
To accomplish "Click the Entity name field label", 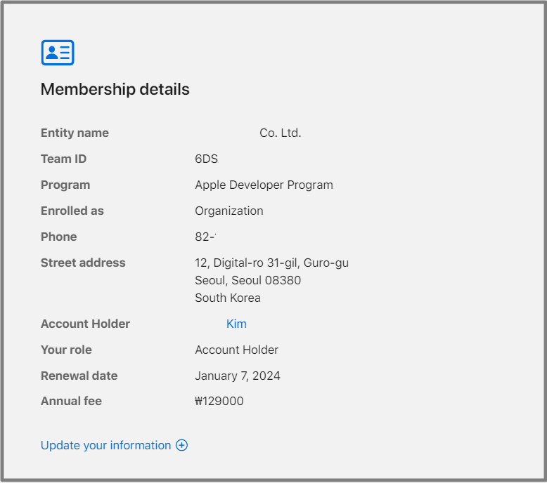I will (x=75, y=133).
